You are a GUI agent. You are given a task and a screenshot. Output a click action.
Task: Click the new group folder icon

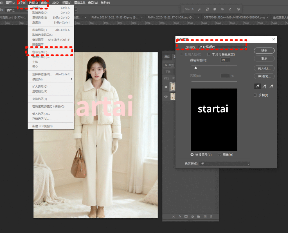click(199, 216)
